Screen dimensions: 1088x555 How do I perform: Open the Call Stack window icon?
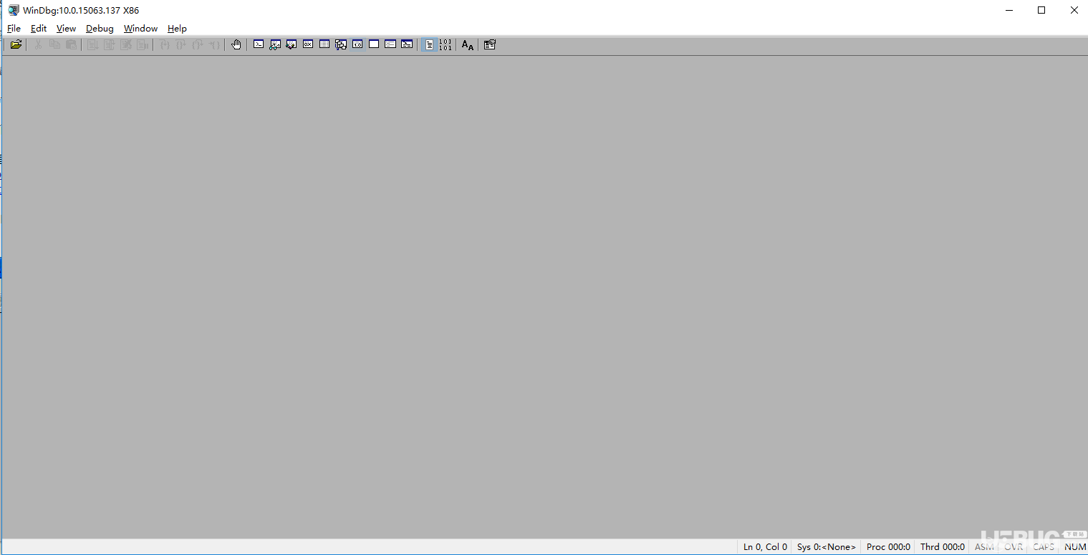341,44
